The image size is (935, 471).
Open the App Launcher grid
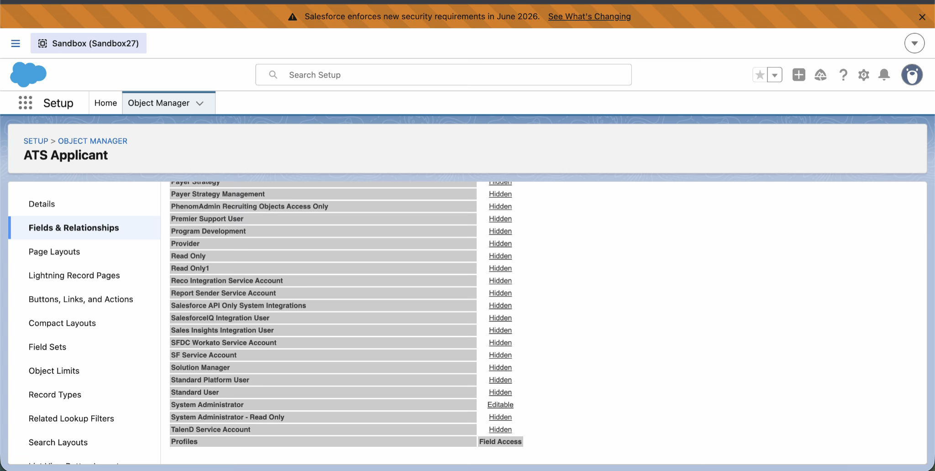(x=26, y=103)
